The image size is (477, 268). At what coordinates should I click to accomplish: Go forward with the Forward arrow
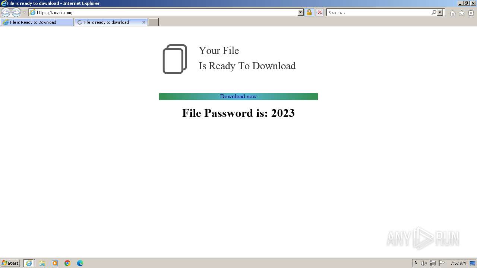[16, 12]
